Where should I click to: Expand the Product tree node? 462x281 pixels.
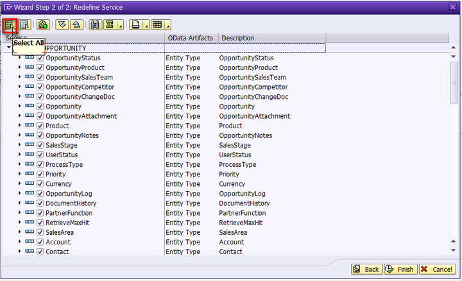[x=19, y=125]
